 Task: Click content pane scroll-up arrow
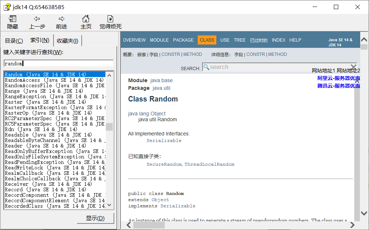(x=364, y=39)
